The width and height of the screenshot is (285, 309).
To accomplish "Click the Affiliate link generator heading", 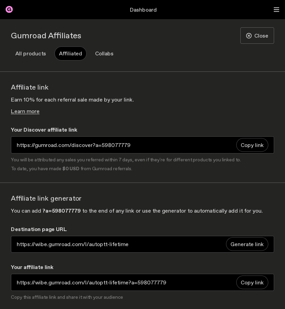I will pos(46,199).
